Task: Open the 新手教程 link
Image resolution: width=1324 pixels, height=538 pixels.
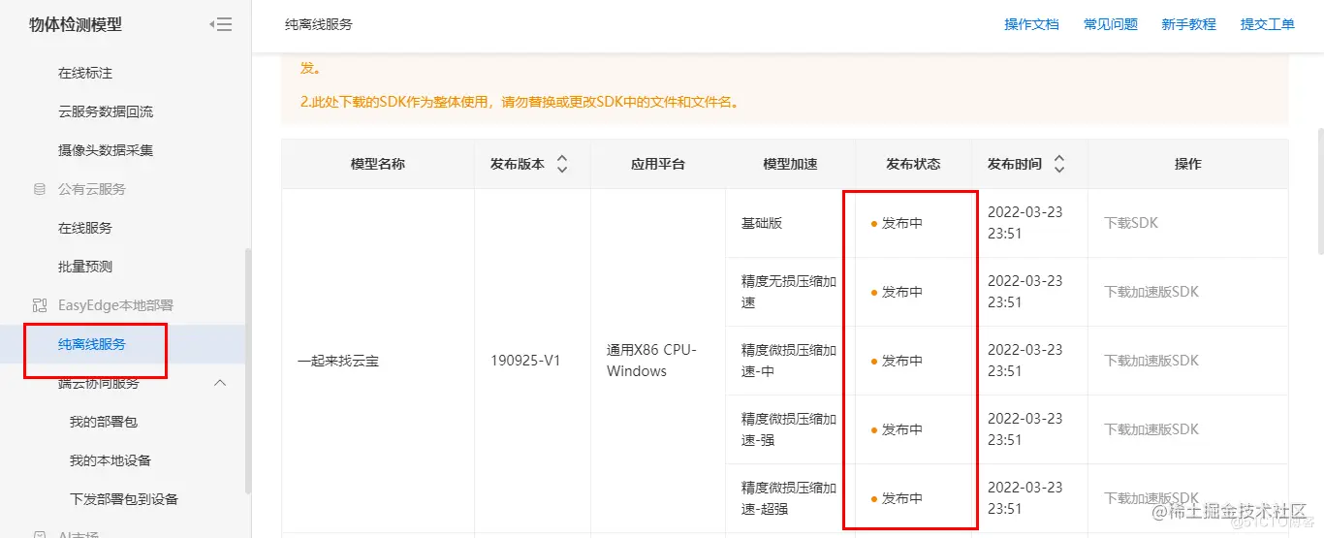Action: [x=1189, y=24]
